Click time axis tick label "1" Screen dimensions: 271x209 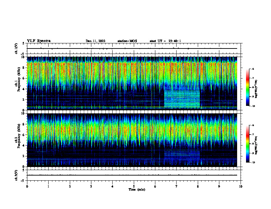coord(48,186)
